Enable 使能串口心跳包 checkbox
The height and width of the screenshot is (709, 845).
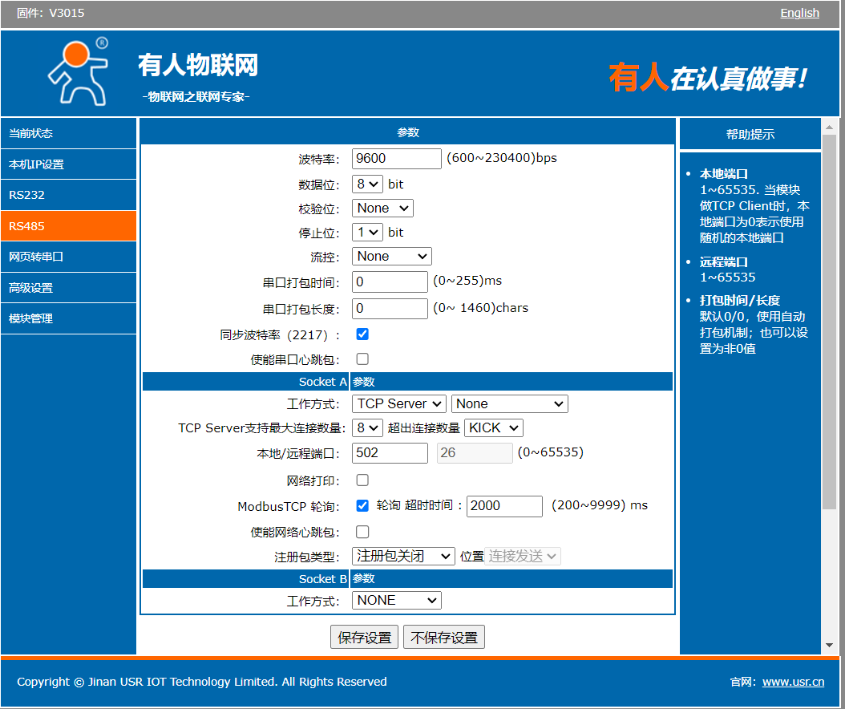[x=362, y=359]
